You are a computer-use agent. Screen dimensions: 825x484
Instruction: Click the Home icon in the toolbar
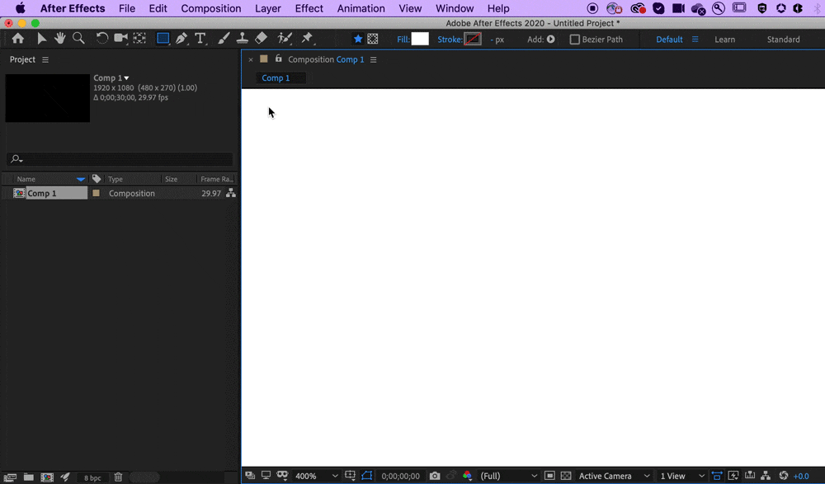tap(18, 39)
